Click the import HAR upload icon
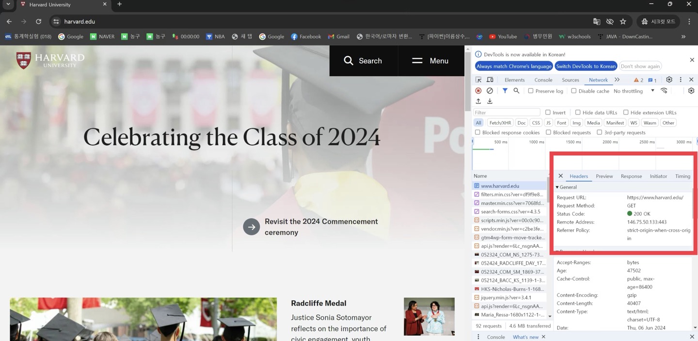The width and height of the screenshot is (698, 341). tap(478, 101)
